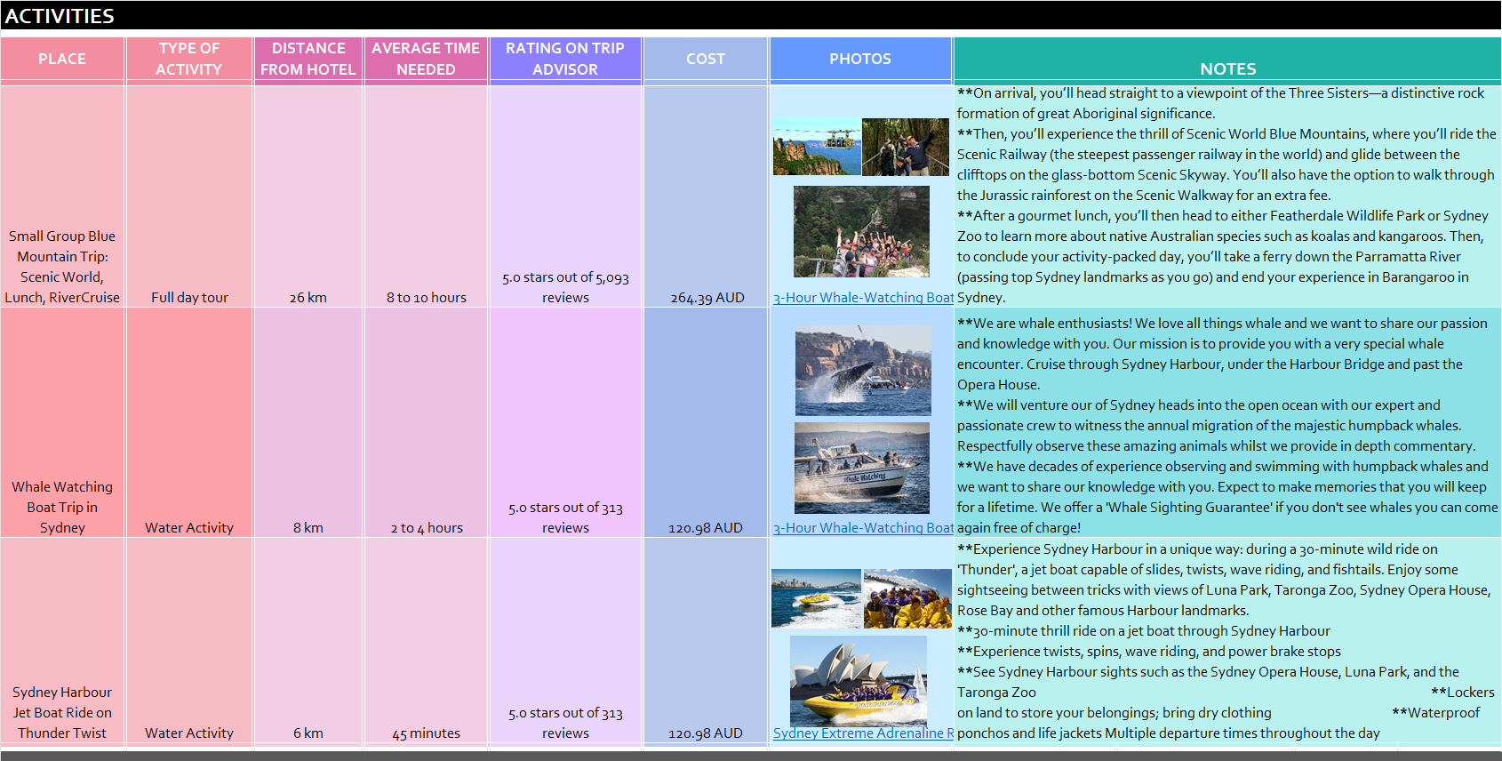This screenshot has height=761, width=1502.
Task: Click the yellow jet boat speeding photo
Action: coord(816,598)
